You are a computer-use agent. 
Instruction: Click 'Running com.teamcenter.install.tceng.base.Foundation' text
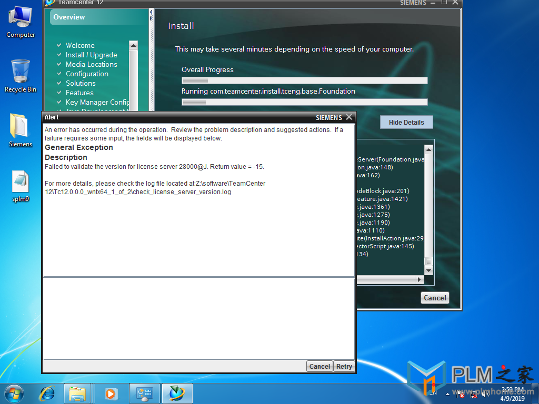tap(268, 92)
